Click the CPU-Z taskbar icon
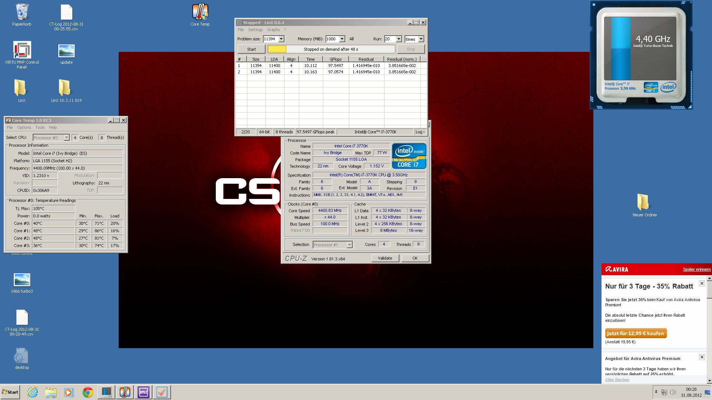Screen dimensions: 712x400 [x=144, y=392]
